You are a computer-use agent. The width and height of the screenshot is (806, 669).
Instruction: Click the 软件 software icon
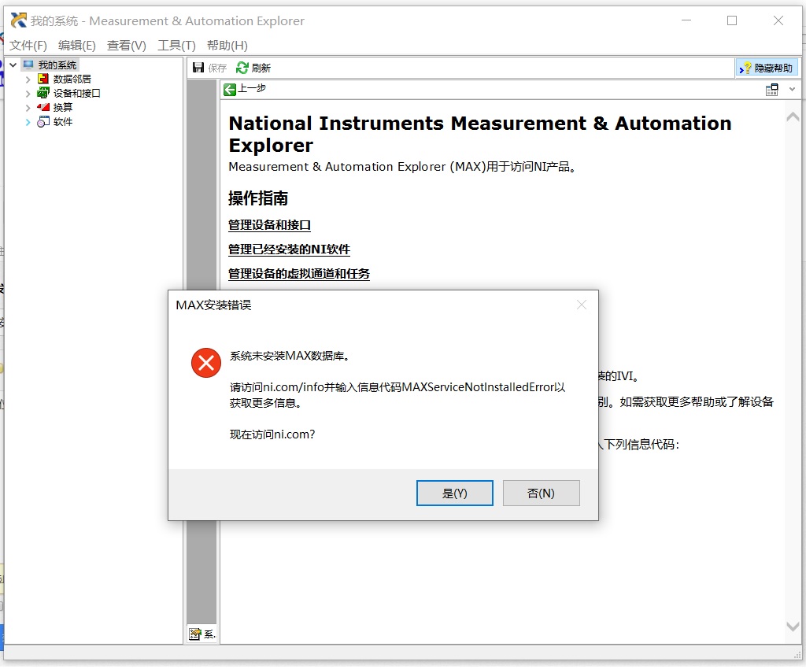[43, 121]
